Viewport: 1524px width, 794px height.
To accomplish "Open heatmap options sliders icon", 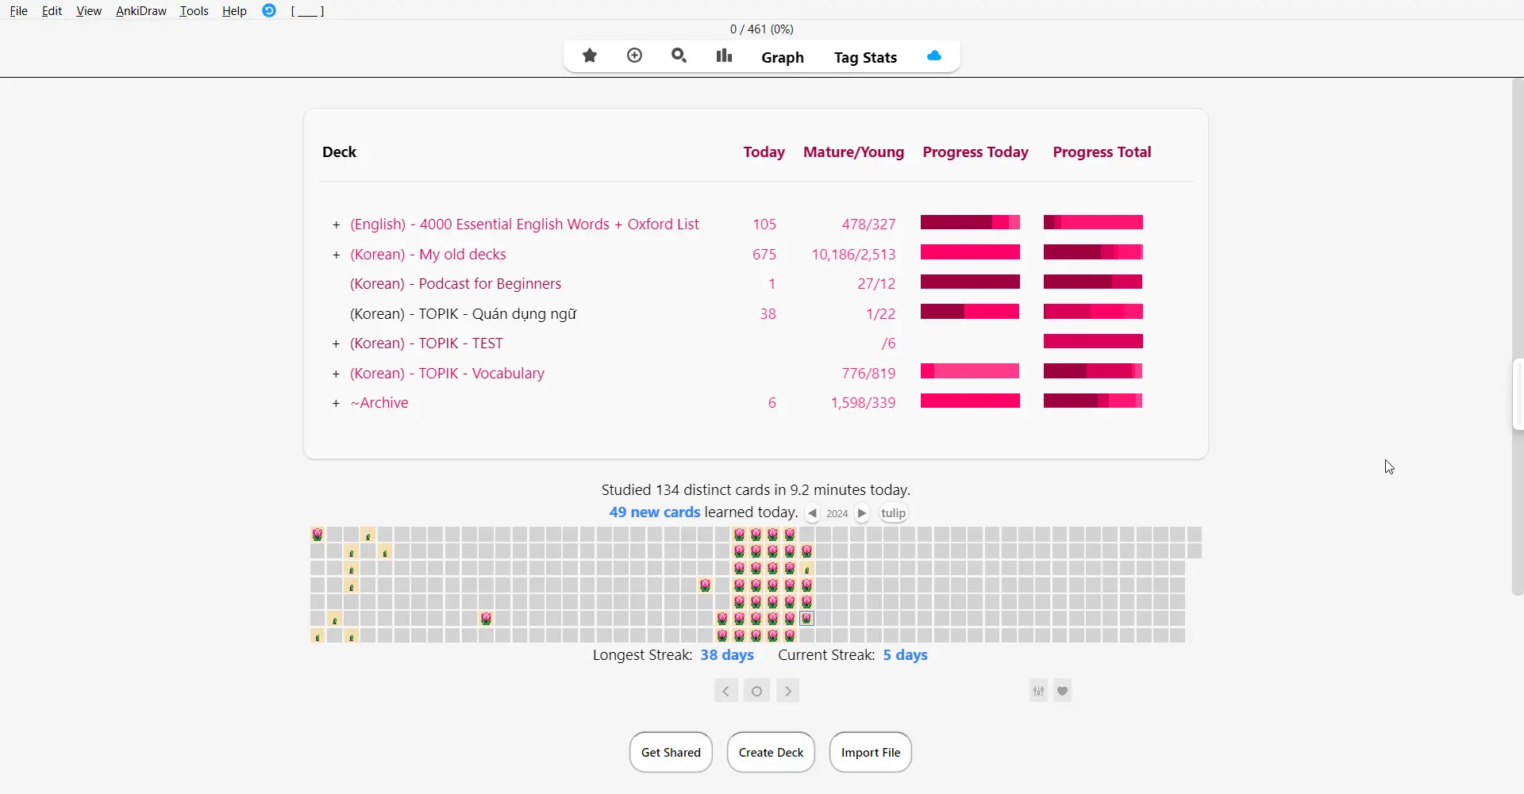I will [x=1039, y=691].
